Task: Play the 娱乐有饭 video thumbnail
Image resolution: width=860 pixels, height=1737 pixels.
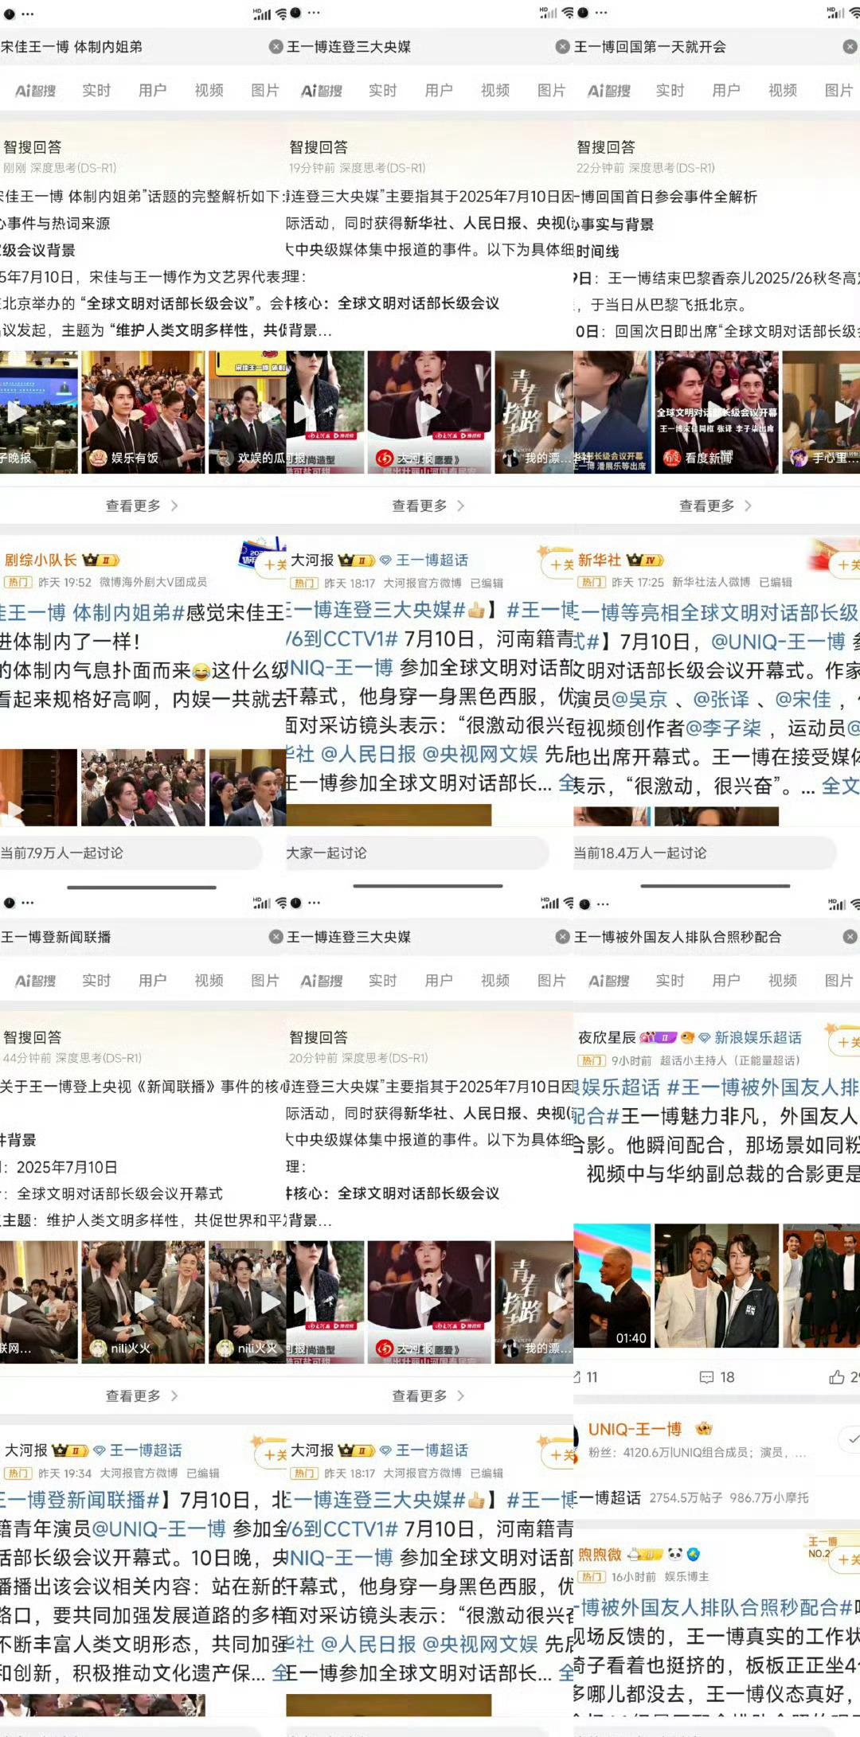Action: (x=143, y=412)
